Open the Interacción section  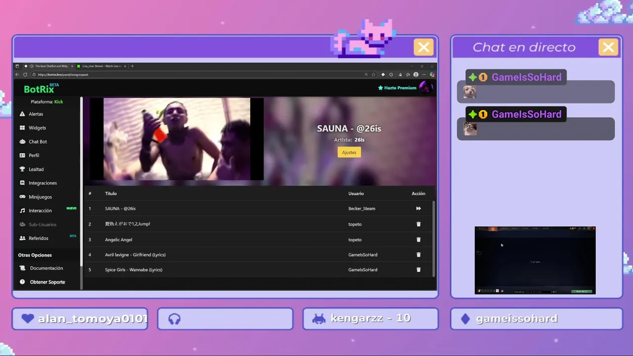coord(40,211)
